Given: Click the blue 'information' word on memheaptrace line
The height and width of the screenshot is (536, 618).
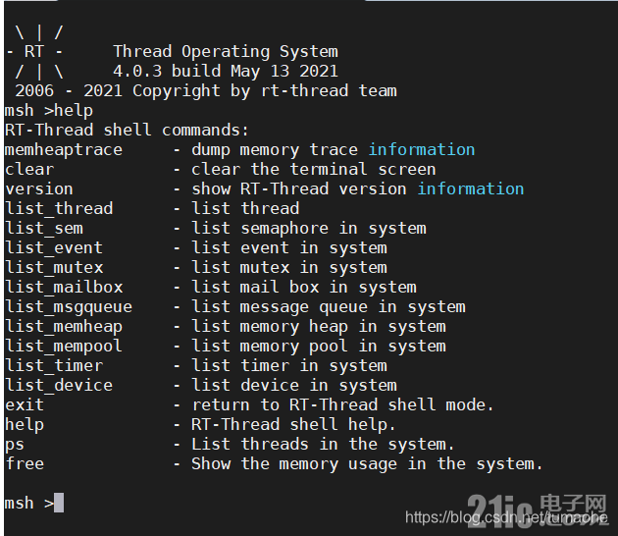Looking at the screenshot, I should tap(422, 150).
